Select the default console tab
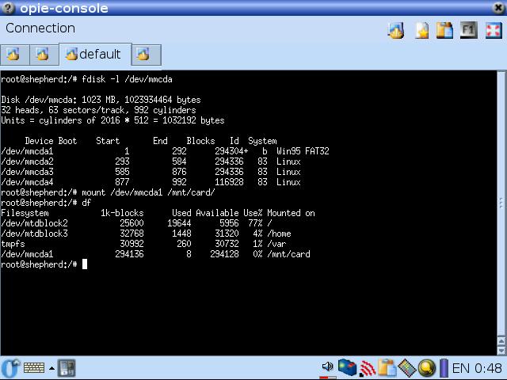 (x=95, y=54)
